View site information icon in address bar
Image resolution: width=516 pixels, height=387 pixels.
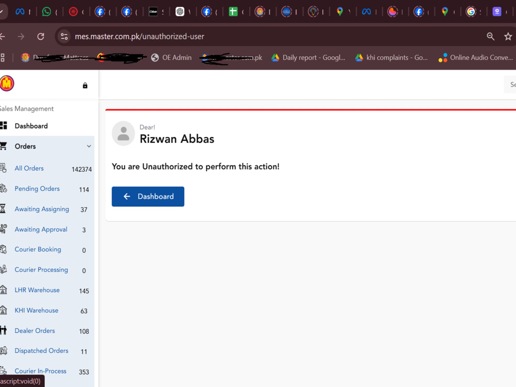tap(64, 37)
